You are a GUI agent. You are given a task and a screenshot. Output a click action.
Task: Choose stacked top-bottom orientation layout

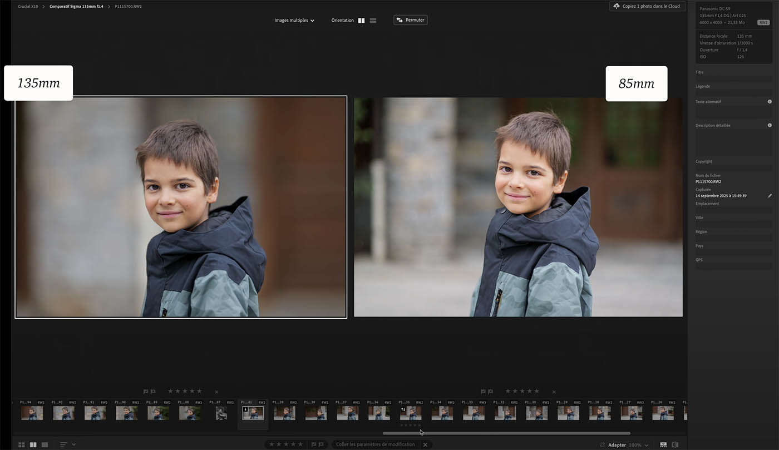click(x=373, y=21)
